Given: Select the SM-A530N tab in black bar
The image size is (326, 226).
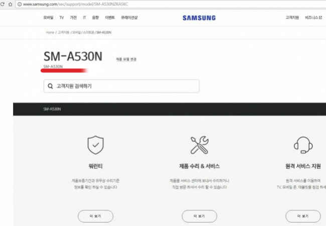Looking at the screenshot, I should coord(52,109).
